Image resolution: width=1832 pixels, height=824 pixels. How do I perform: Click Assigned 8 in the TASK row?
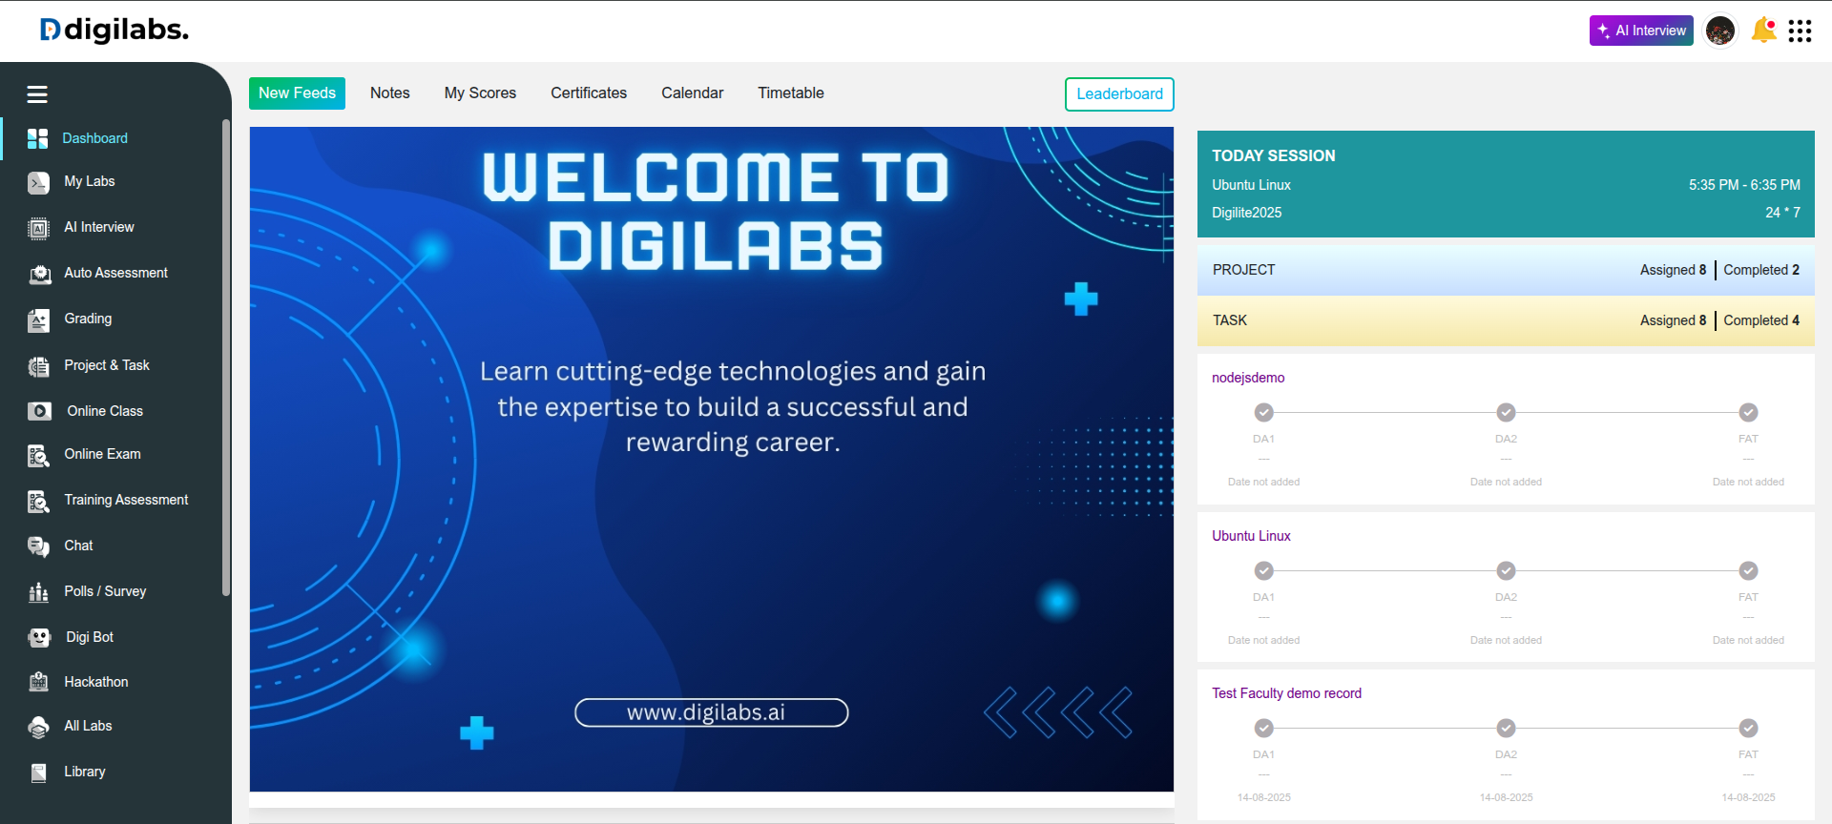1673,320
